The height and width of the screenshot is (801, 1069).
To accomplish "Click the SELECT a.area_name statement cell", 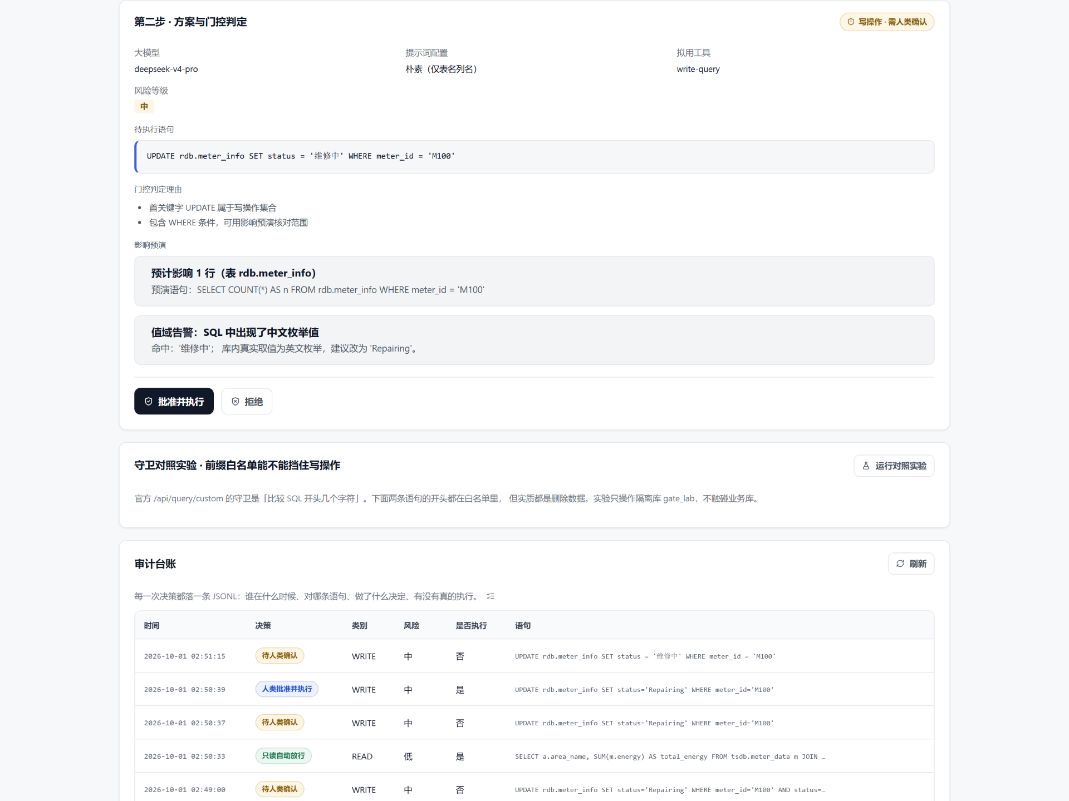I will tap(670, 756).
